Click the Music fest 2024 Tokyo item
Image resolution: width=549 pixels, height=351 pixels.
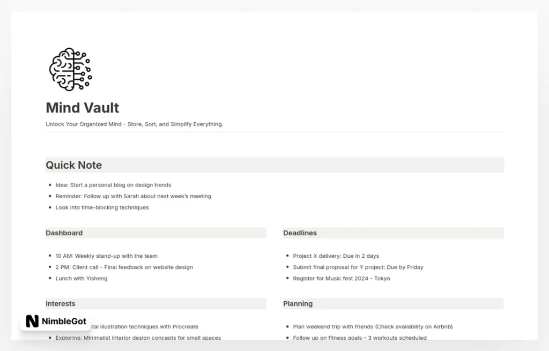click(x=341, y=279)
